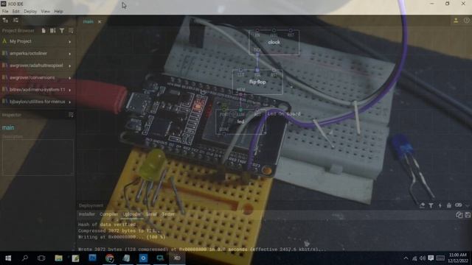Click the help icon at top-right corner
This screenshot has width=472, height=265.
point(467,20)
